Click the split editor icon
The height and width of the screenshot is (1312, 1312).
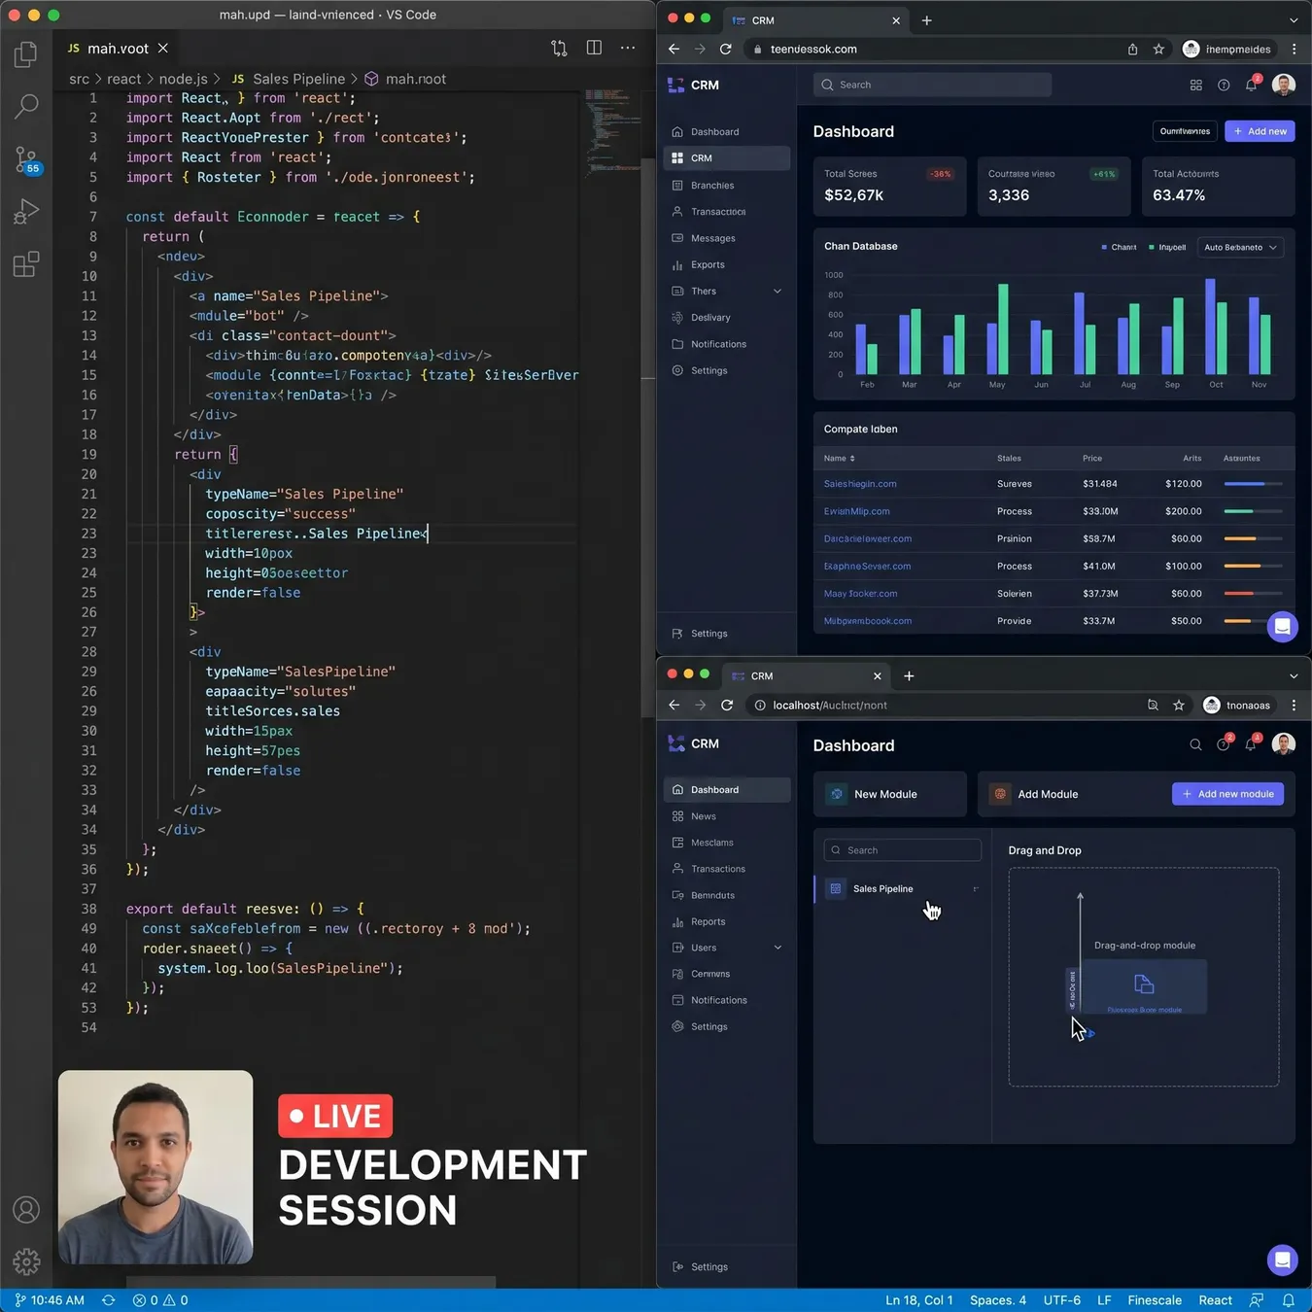coord(594,48)
